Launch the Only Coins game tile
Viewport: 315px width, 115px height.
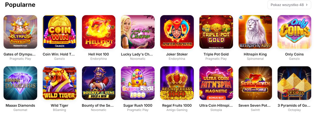pos(294,32)
